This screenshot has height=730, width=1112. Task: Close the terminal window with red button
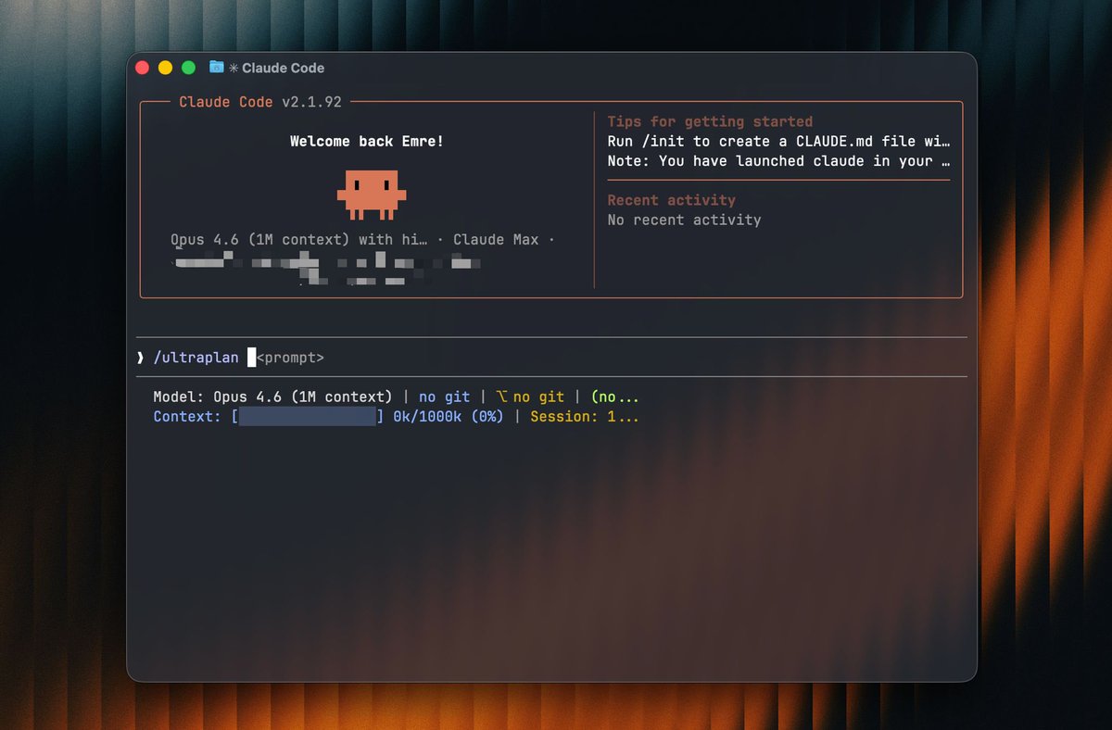click(x=142, y=68)
